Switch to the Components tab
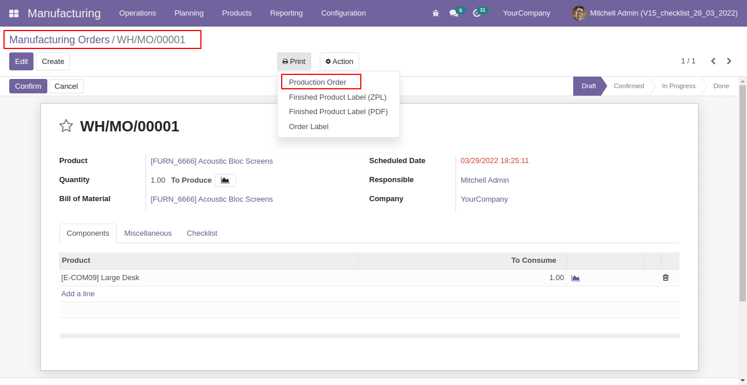 click(x=88, y=233)
